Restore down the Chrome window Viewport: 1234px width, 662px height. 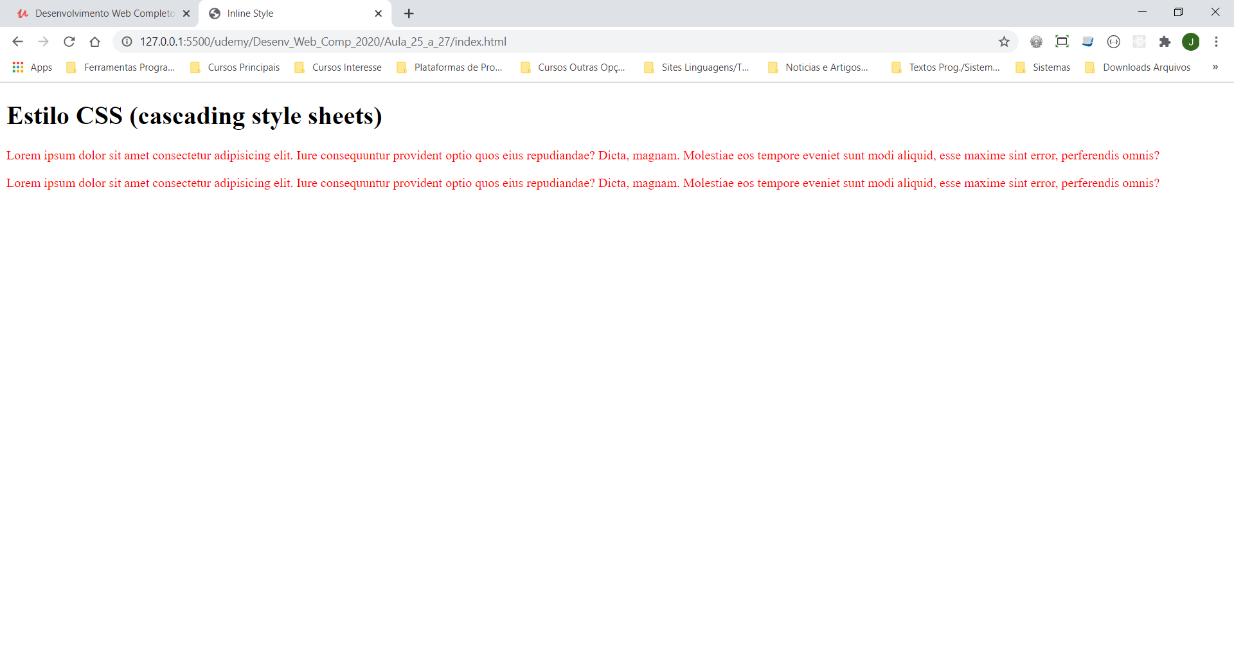(x=1178, y=12)
